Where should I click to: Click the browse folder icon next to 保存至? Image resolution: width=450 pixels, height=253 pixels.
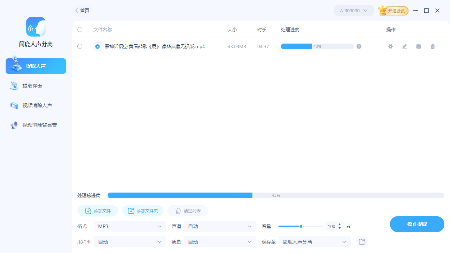362,242
